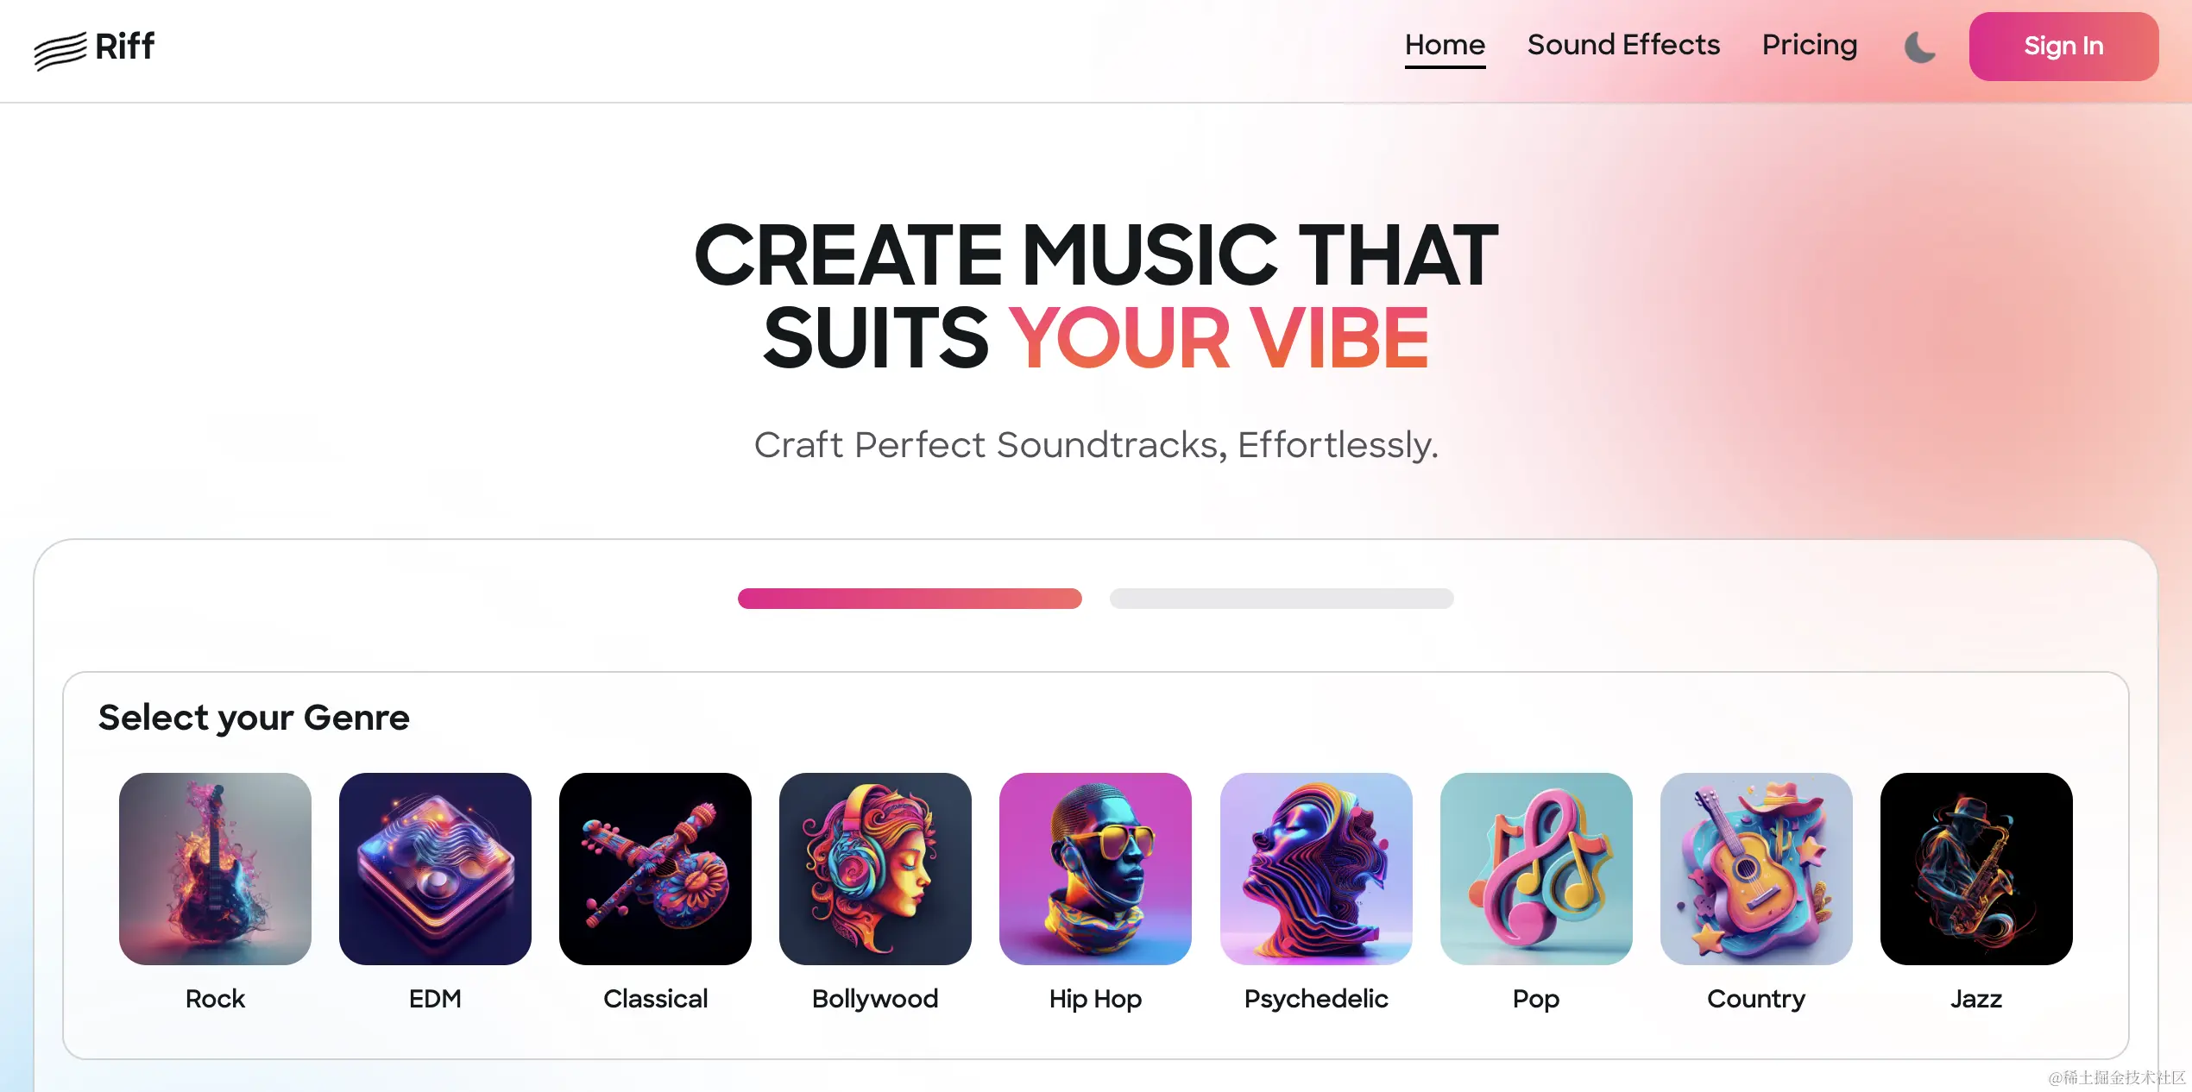Click the pink first step progress bar

click(910, 599)
